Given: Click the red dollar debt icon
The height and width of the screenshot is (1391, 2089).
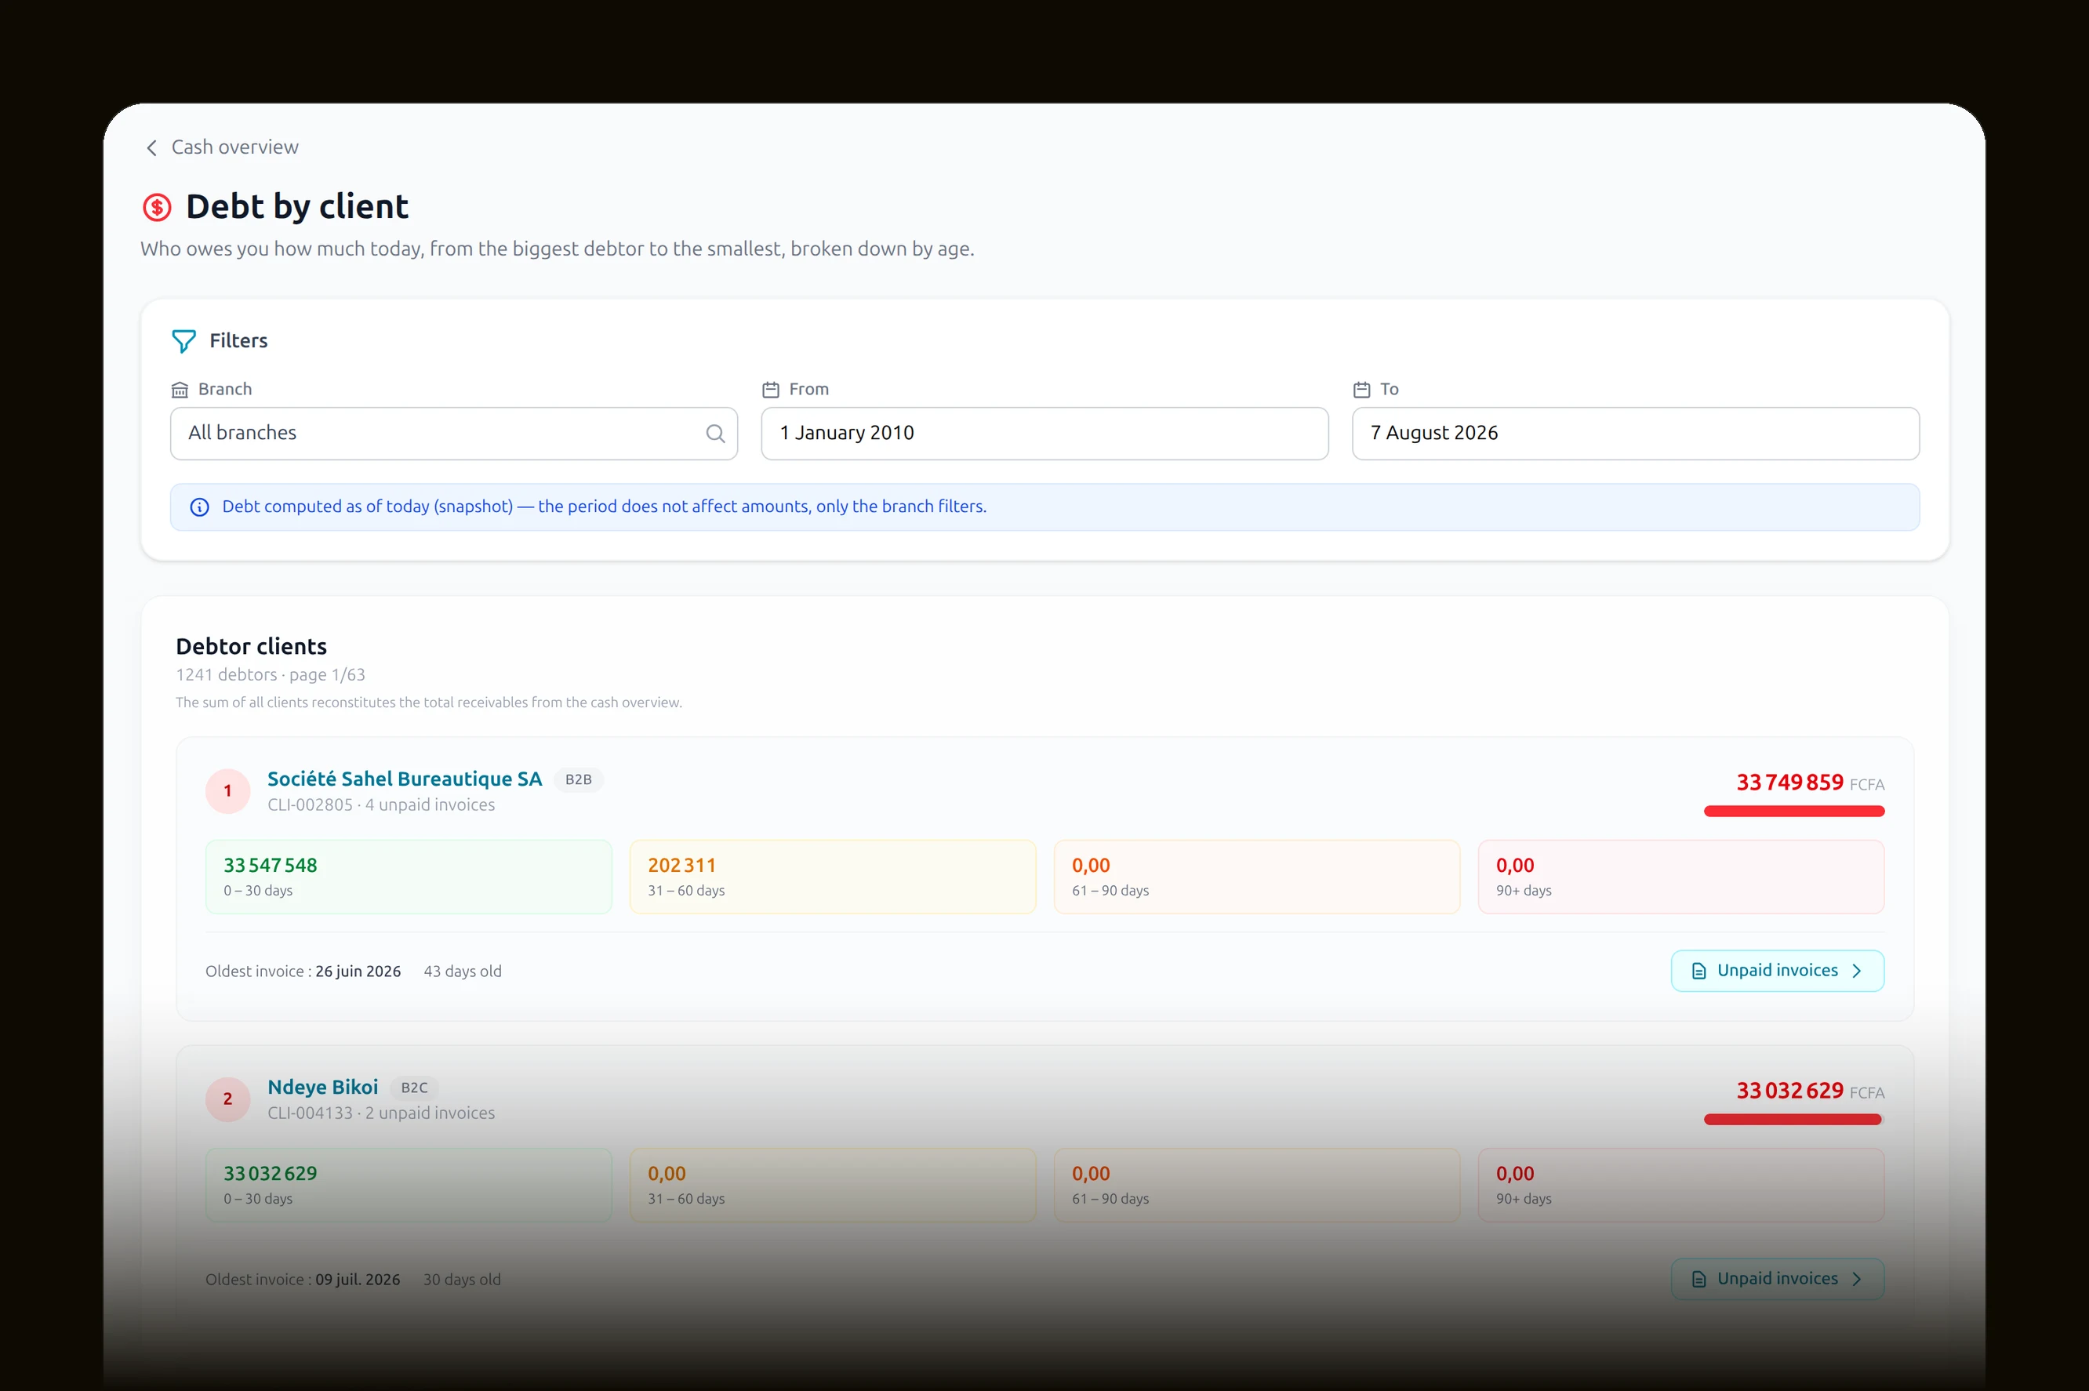Looking at the screenshot, I should (x=157, y=208).
